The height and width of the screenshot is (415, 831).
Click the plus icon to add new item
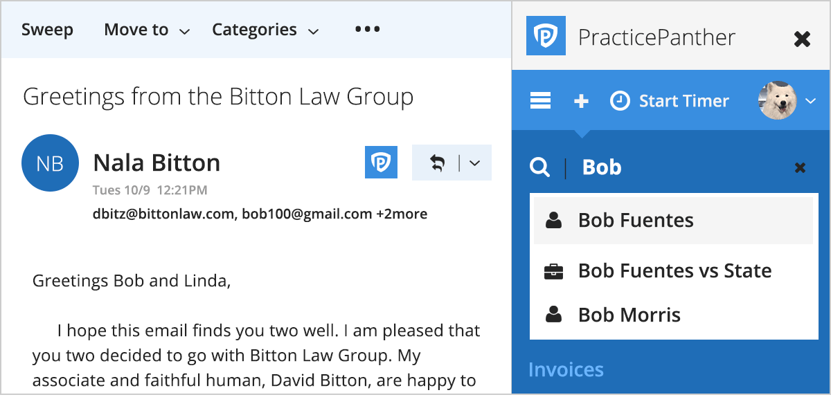(x=581, y=101)
